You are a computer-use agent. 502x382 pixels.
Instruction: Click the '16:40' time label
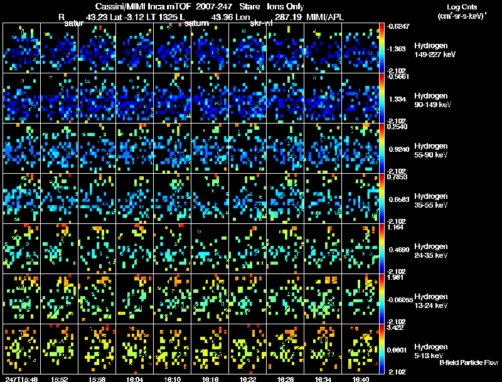click(360, 379)
